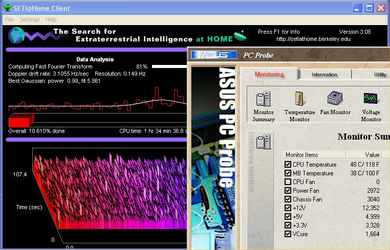
Task: Uncheck the Power Fan checkbox
Action: click(x=288, y=190)
